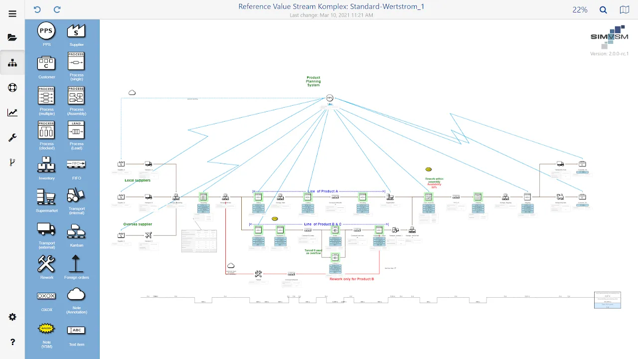Click the redo arrow button
Viewport: 638px width, 359px height.
(57, 9)
